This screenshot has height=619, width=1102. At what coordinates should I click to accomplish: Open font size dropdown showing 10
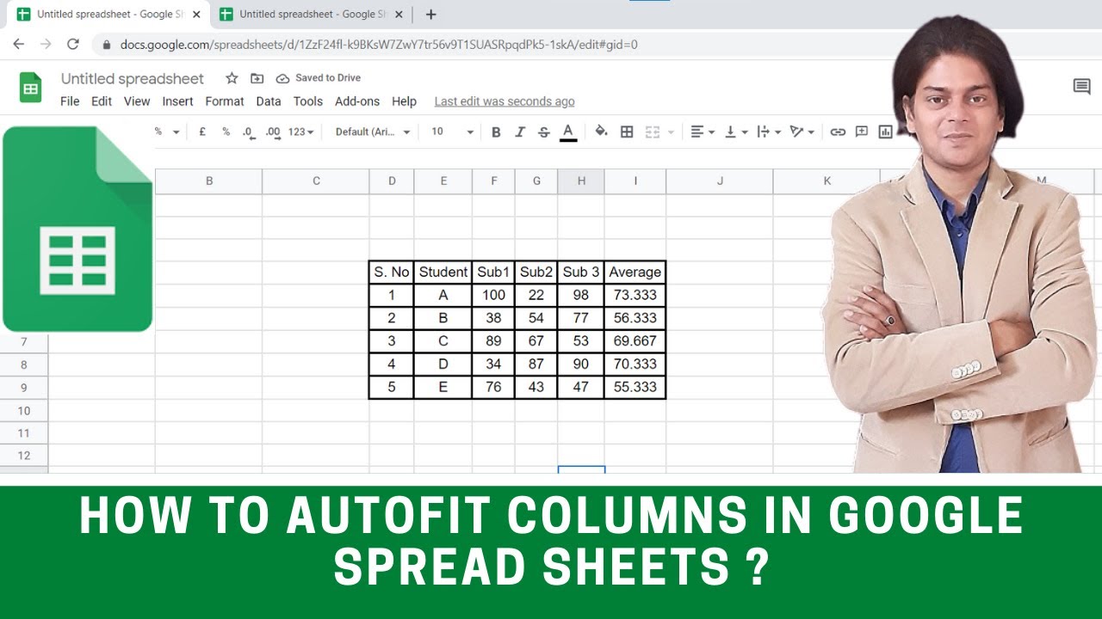[x=453, y=132]
